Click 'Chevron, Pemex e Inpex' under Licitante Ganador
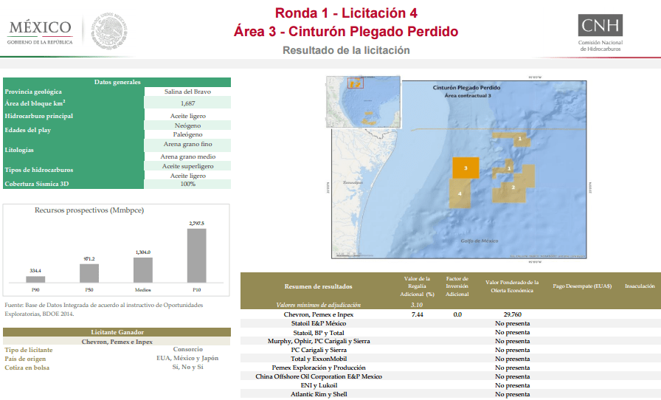 pyautogui.click(x=117, y=342)
